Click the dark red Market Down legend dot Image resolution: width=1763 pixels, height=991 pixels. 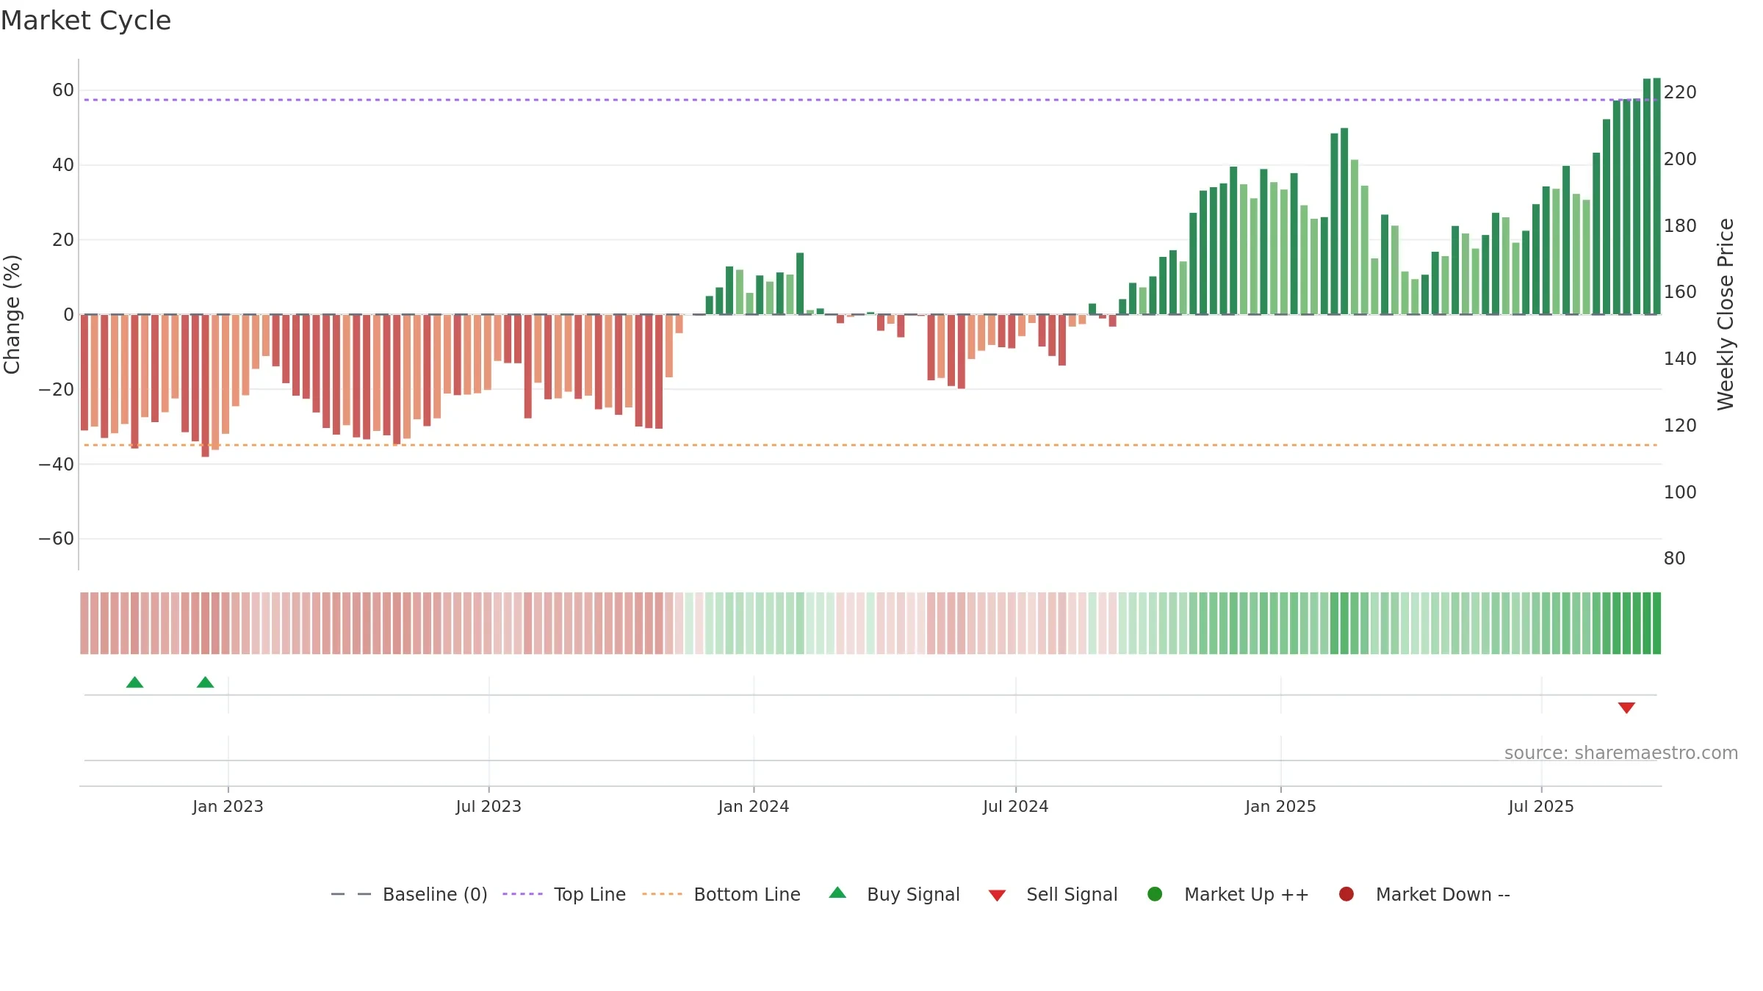(1346, 894)
